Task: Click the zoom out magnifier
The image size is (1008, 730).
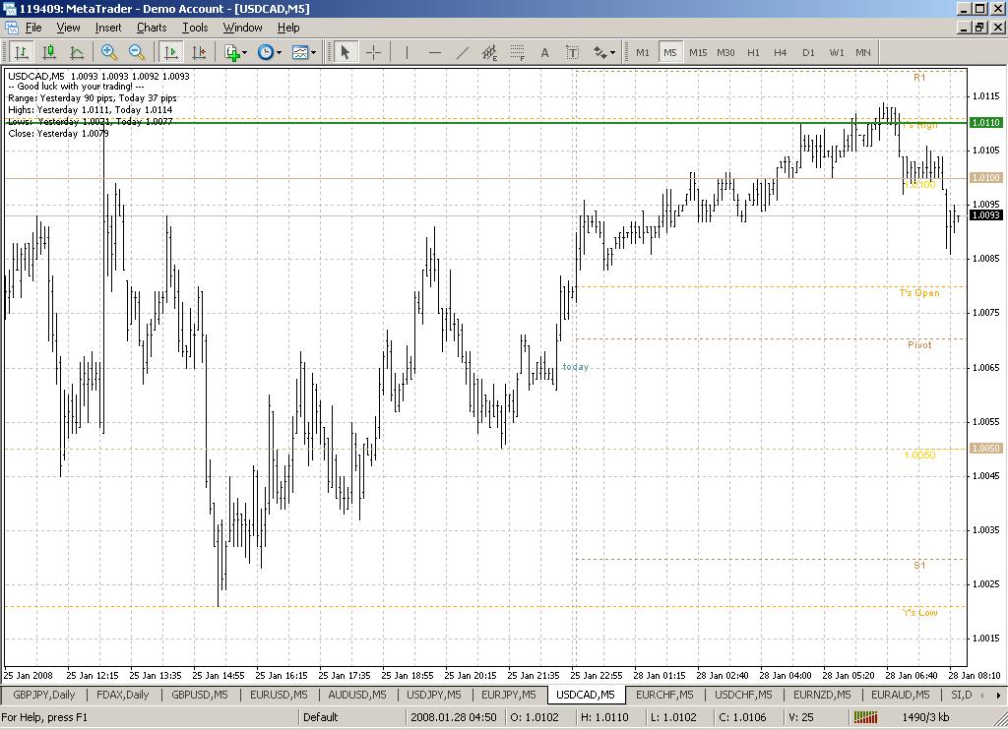Action: click(x=137, y=52)
